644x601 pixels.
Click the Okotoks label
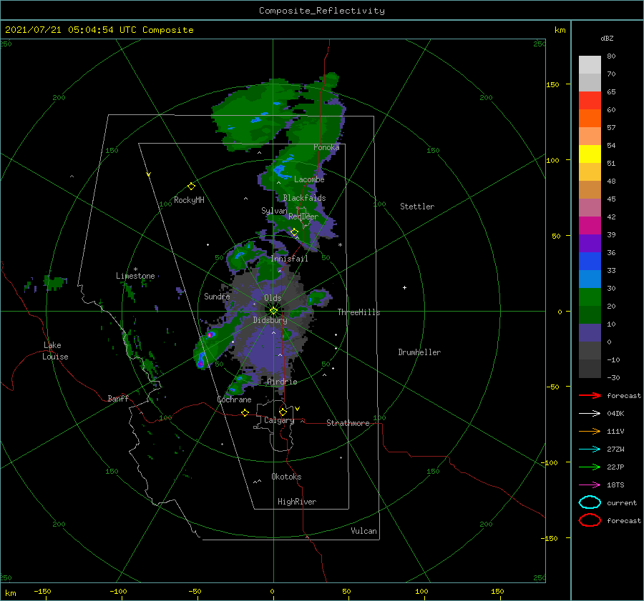tap(286, 477)
